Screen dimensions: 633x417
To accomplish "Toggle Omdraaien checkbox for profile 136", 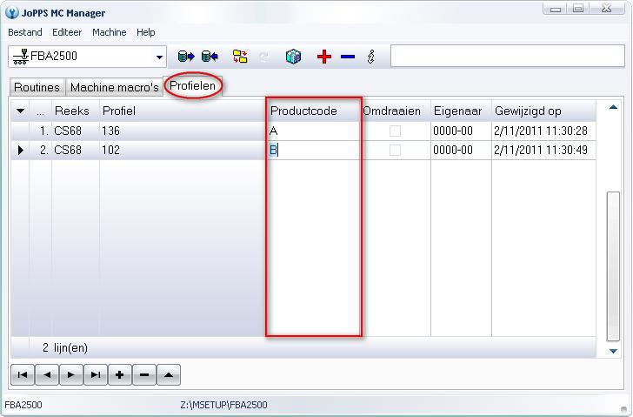I will (395, 131).
